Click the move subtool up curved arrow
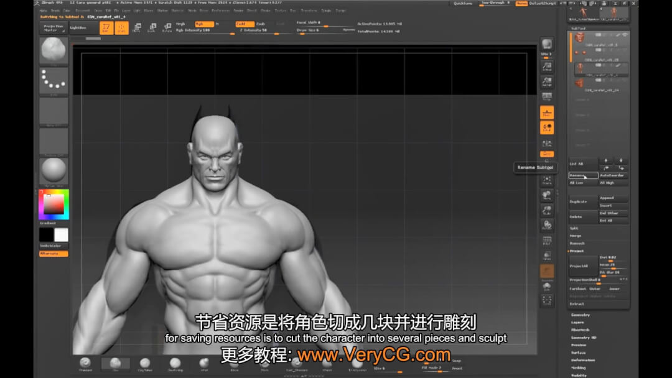 (x=606, y=168)
